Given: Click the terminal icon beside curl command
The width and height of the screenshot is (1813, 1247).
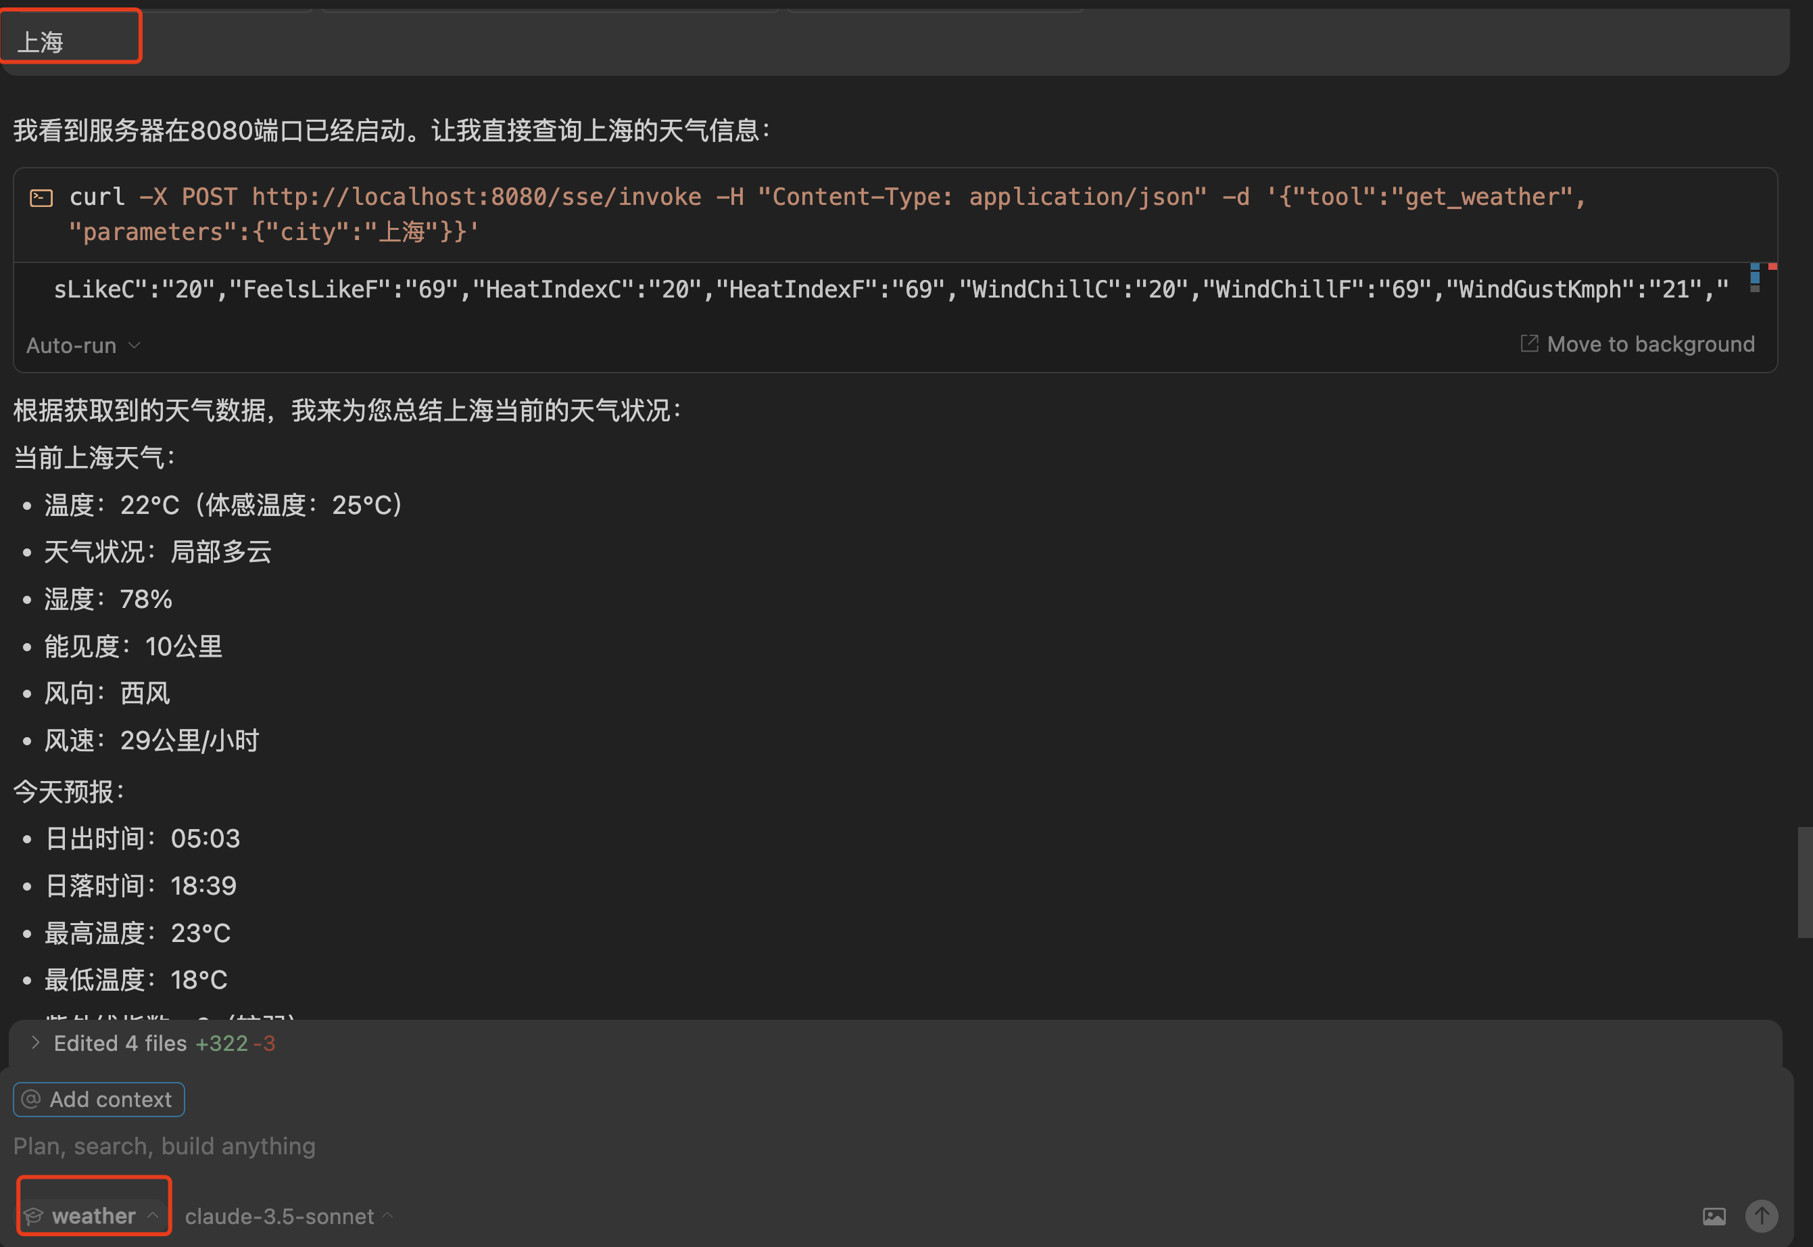Looking at the screenshot, I should coord(41,198).
